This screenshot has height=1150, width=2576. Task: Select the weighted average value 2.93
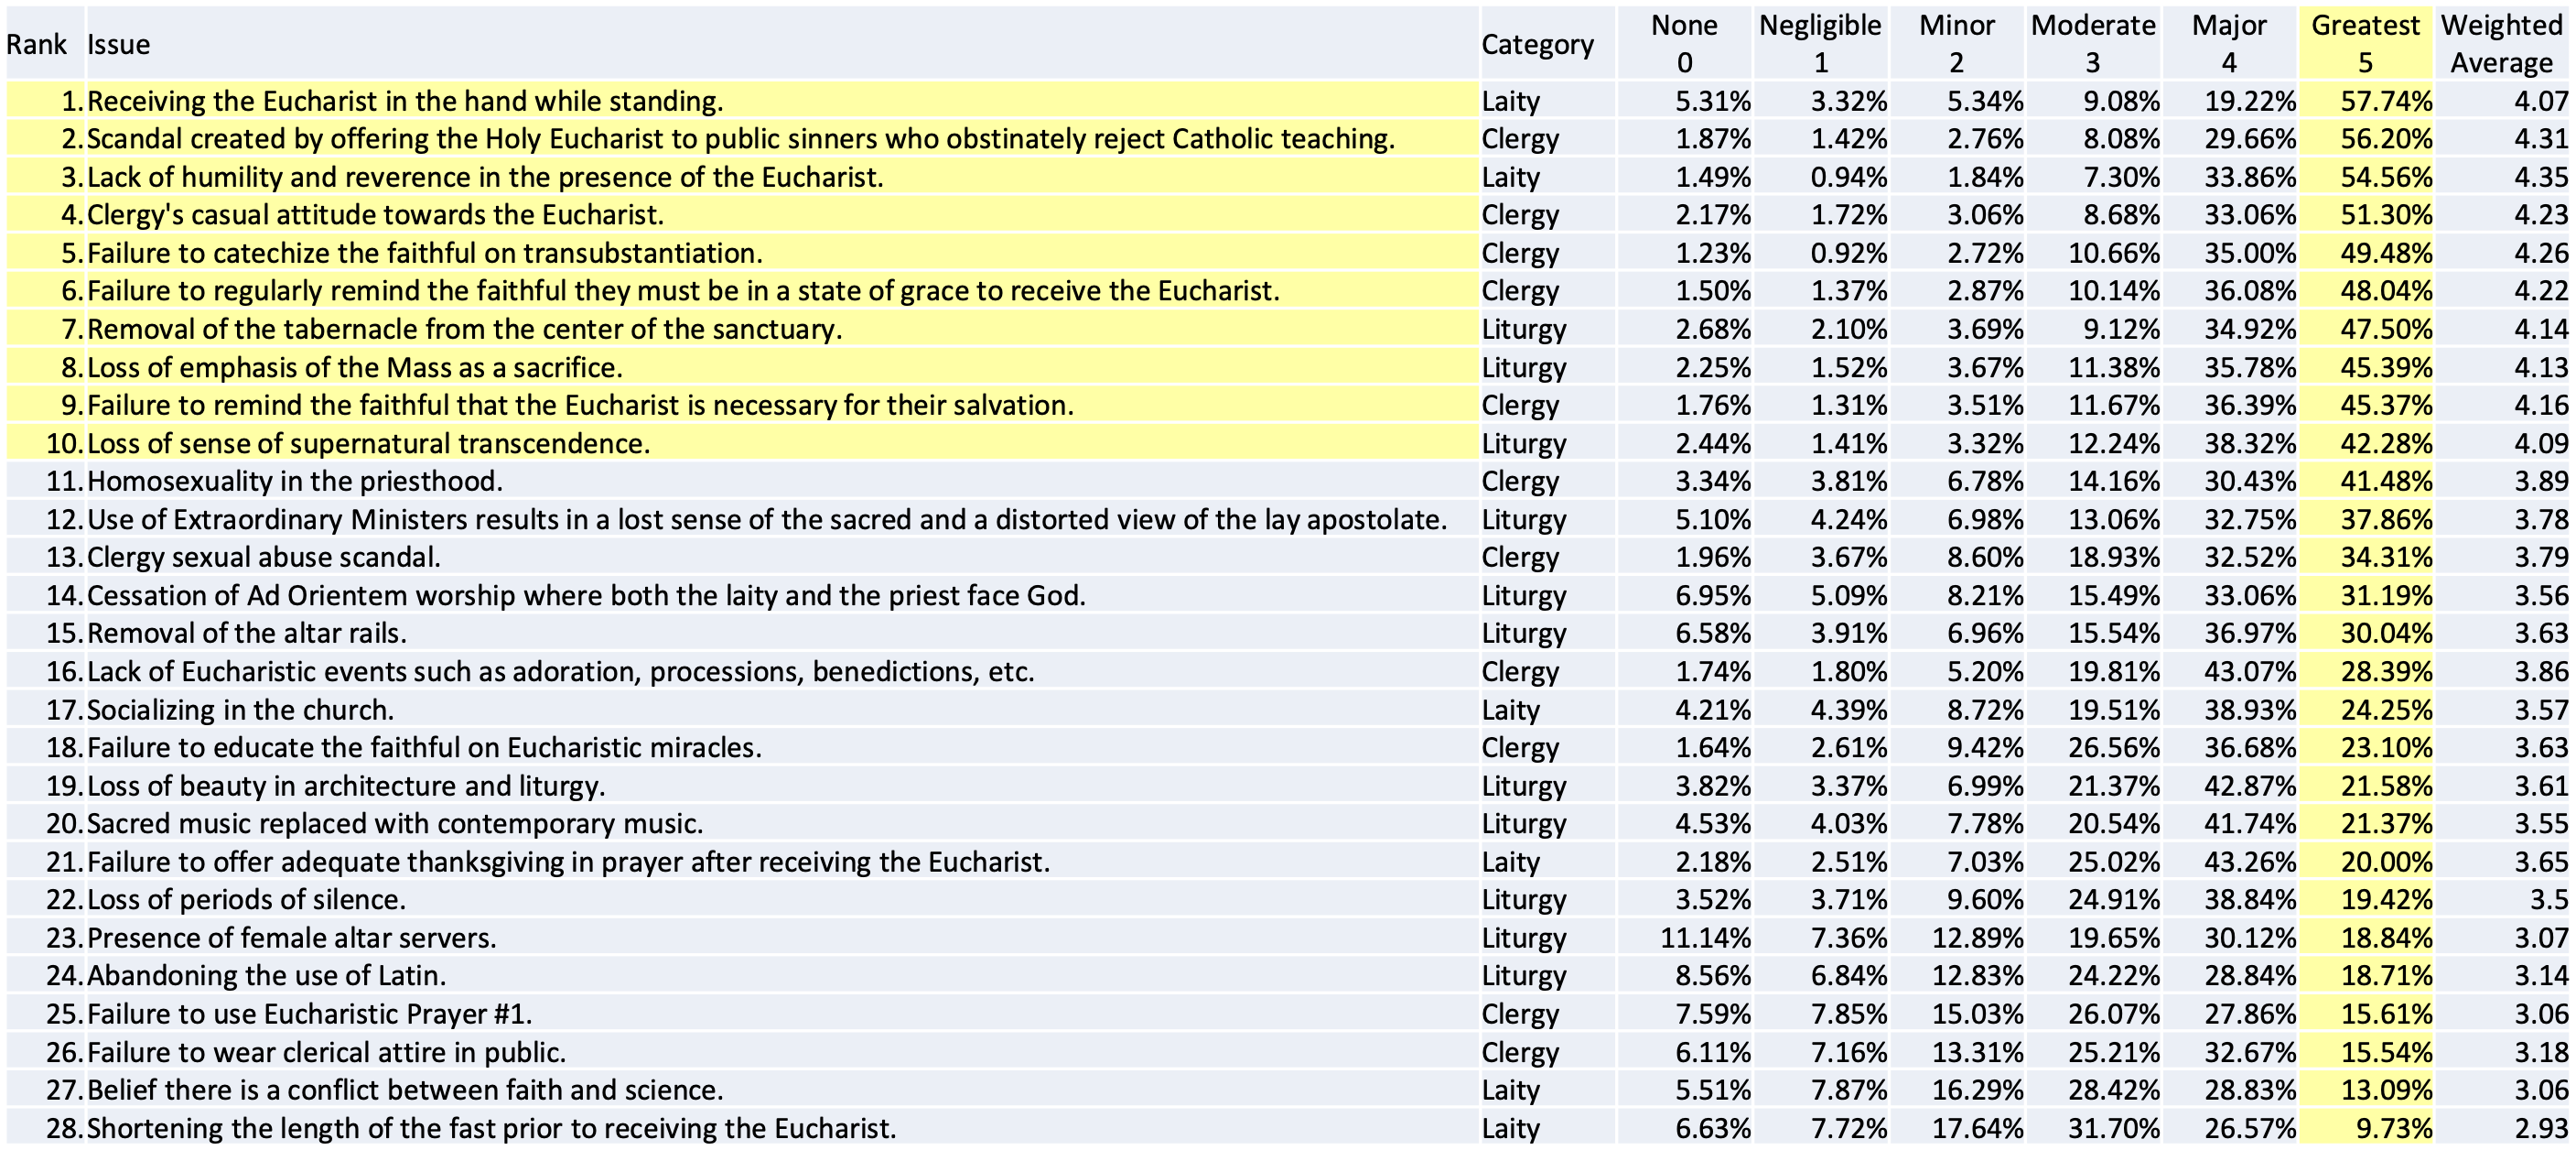pyautogui.click(x=2541, y=1128)
